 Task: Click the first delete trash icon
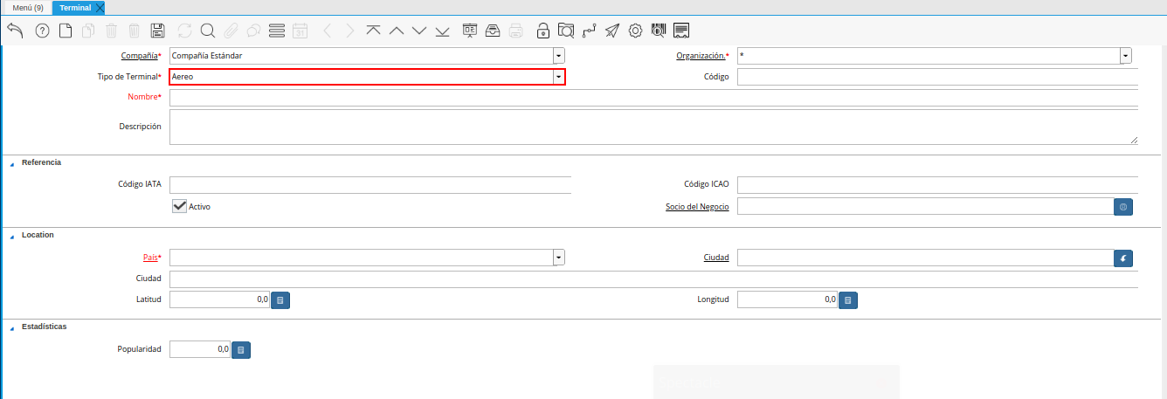pyautogui.click(x=111, y=31)
